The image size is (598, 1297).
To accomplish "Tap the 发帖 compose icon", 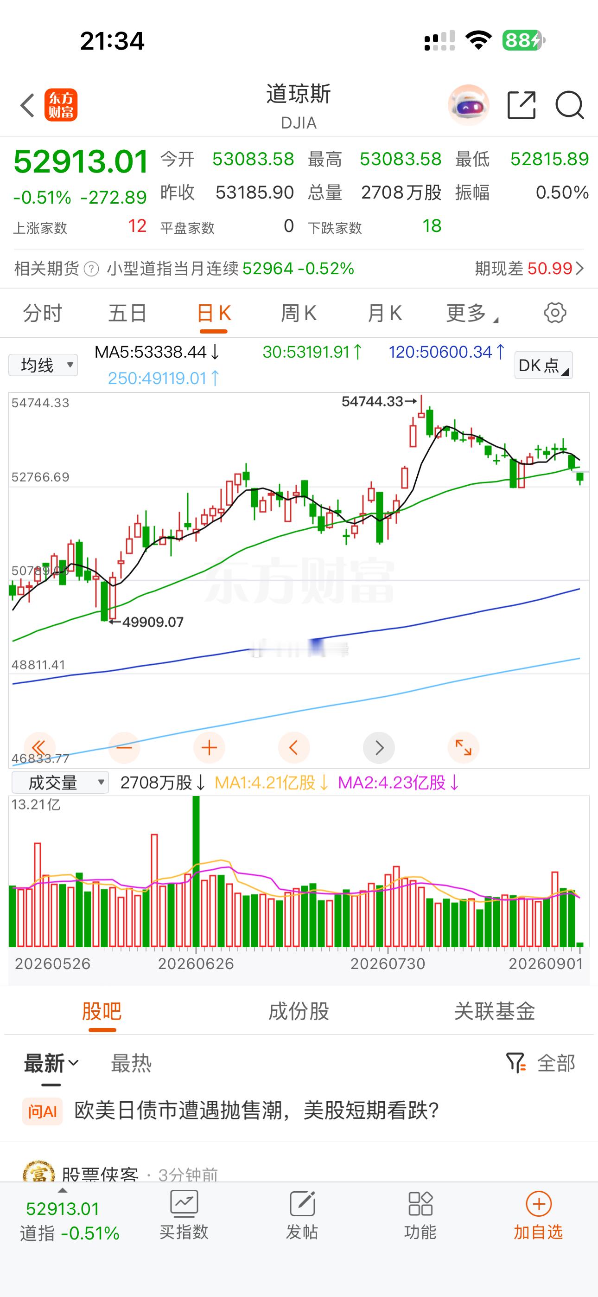I will pyautogui.click(x=302, y=1204).
